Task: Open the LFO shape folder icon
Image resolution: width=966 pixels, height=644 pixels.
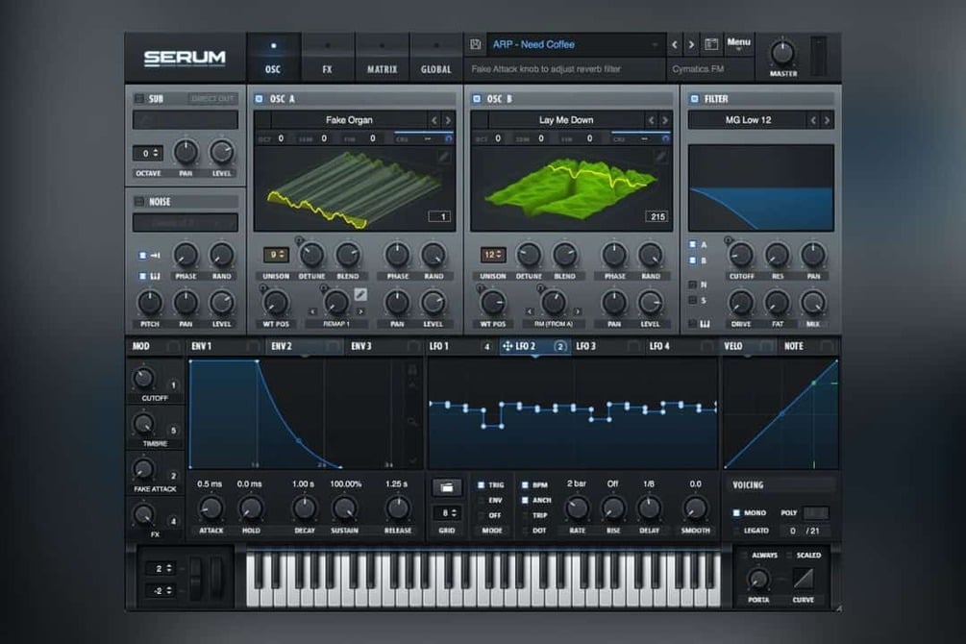Action: point(447,487)
